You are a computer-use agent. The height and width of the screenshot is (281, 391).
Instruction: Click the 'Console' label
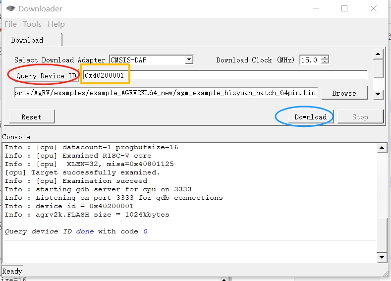point(16,137)
